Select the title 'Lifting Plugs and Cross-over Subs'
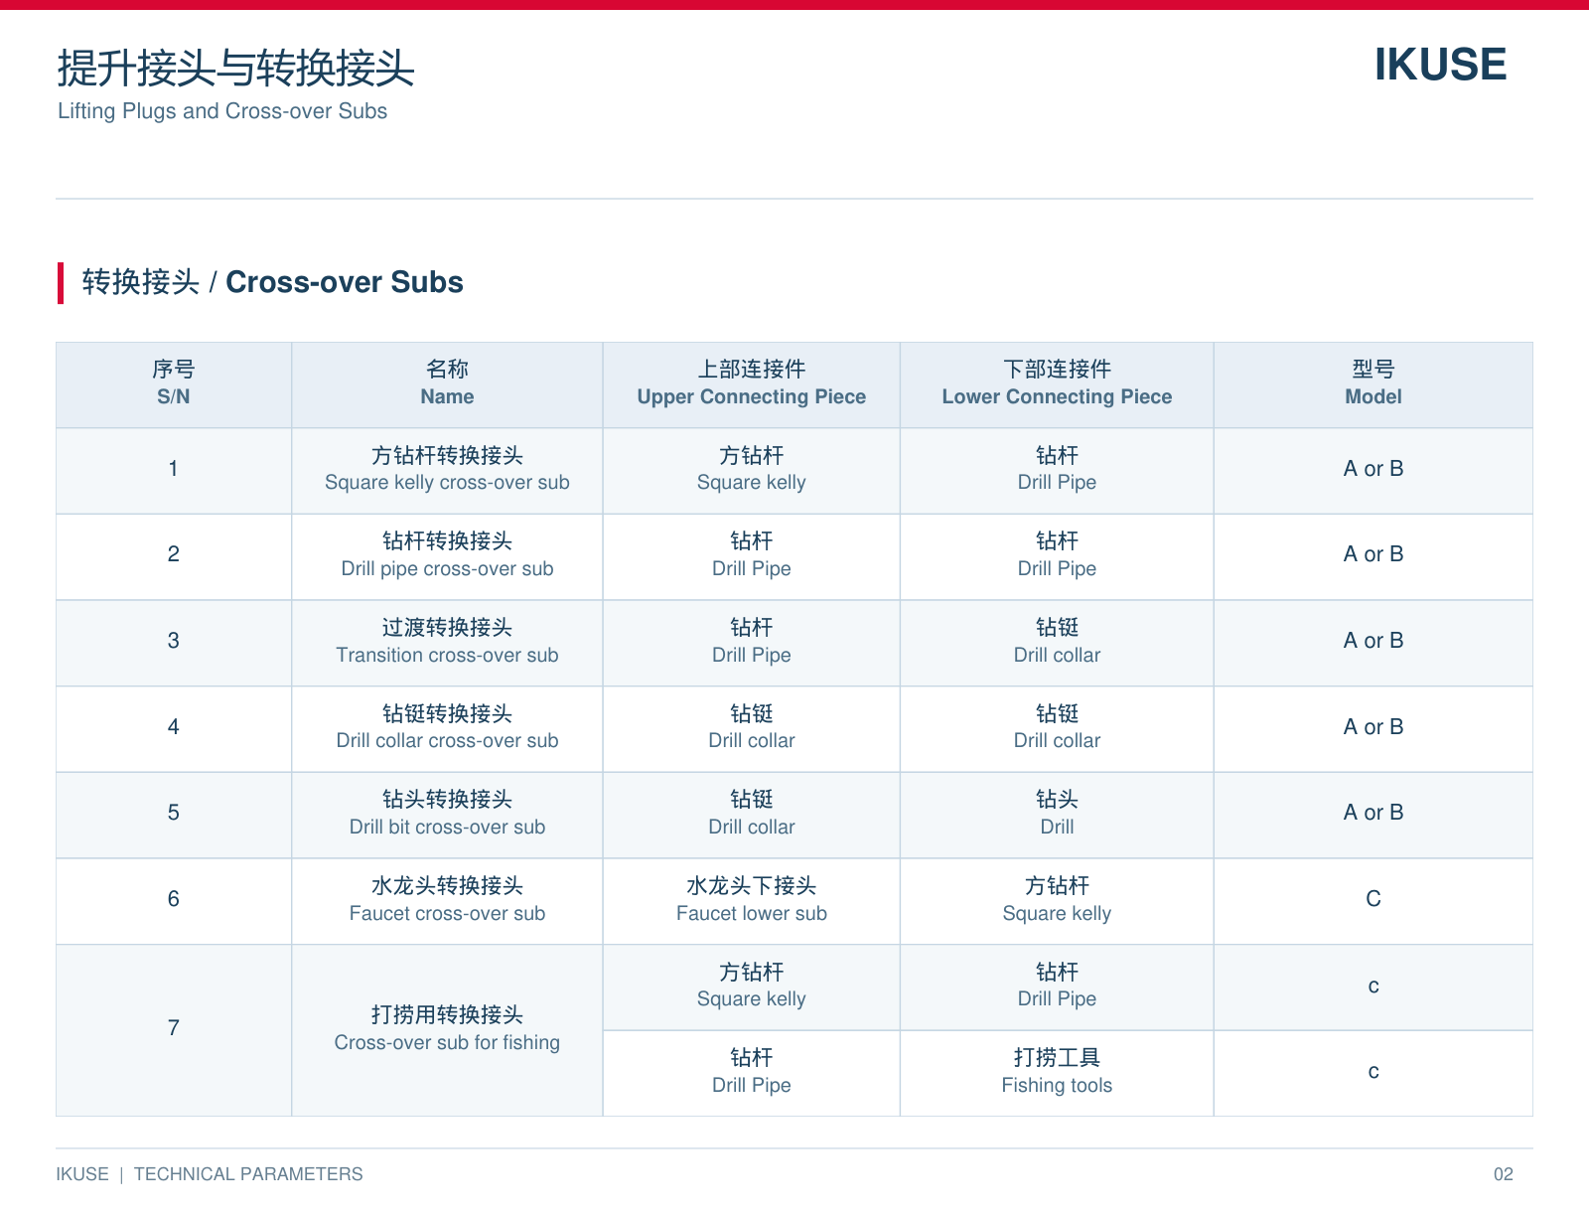1589x1216 pixels. [222, 111]
